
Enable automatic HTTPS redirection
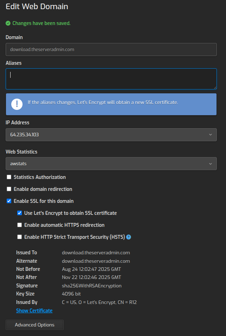coord(20,225)
